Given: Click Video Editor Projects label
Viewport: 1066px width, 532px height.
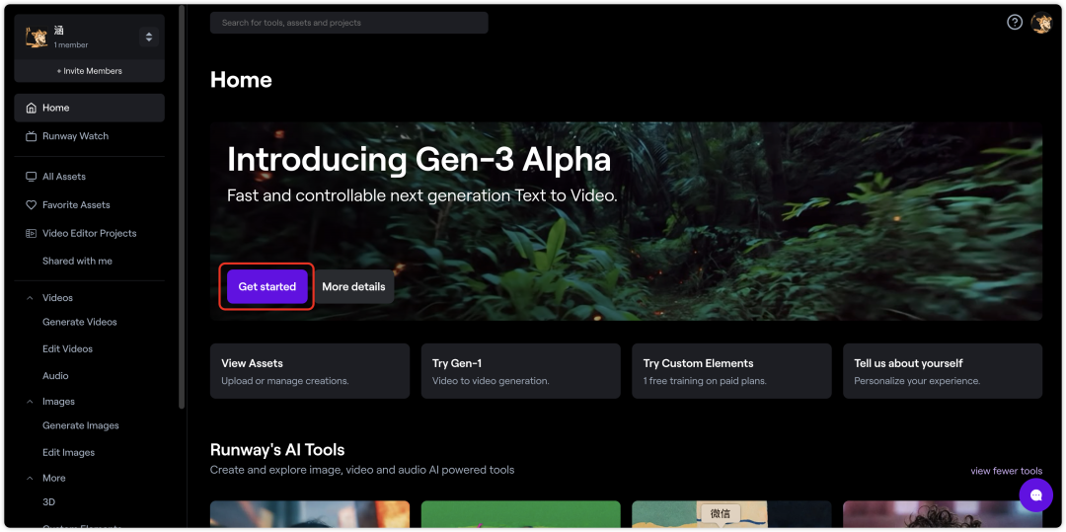Looking at the screenshot, I should point(90,234).
